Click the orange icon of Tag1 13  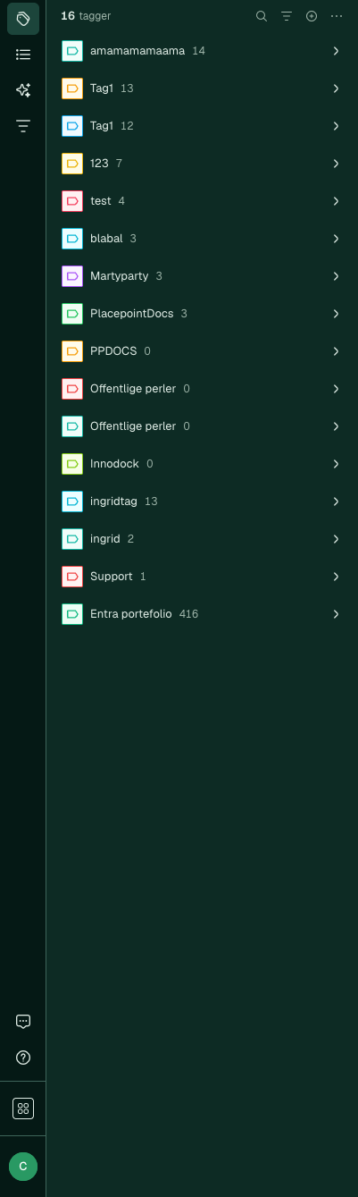point(72,89)
